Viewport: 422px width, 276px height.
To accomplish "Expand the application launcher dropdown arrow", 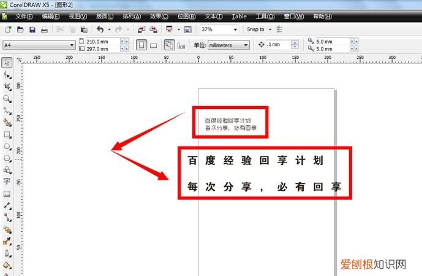I will [x=179, y=29].
